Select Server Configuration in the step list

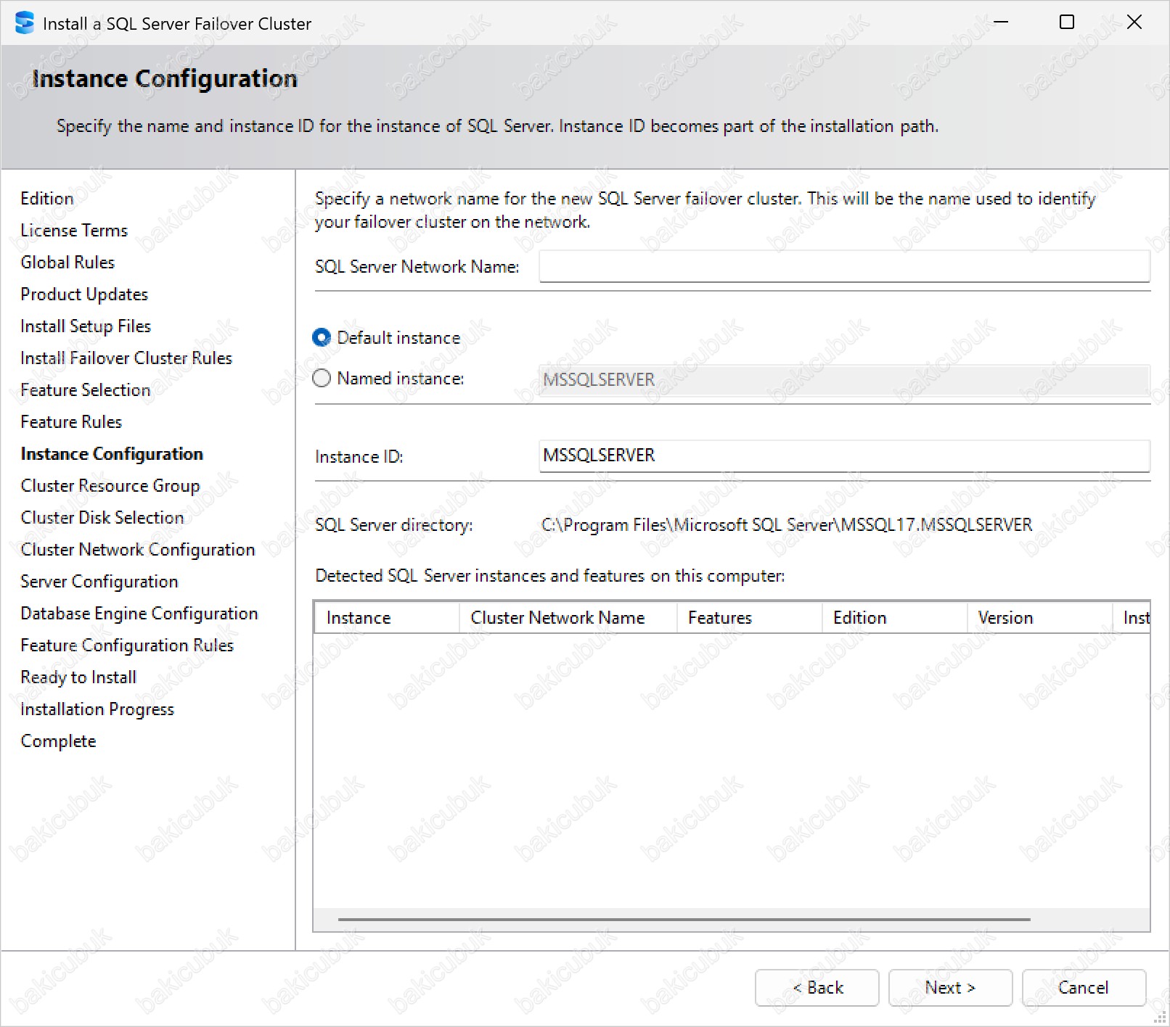pos(99,582)
